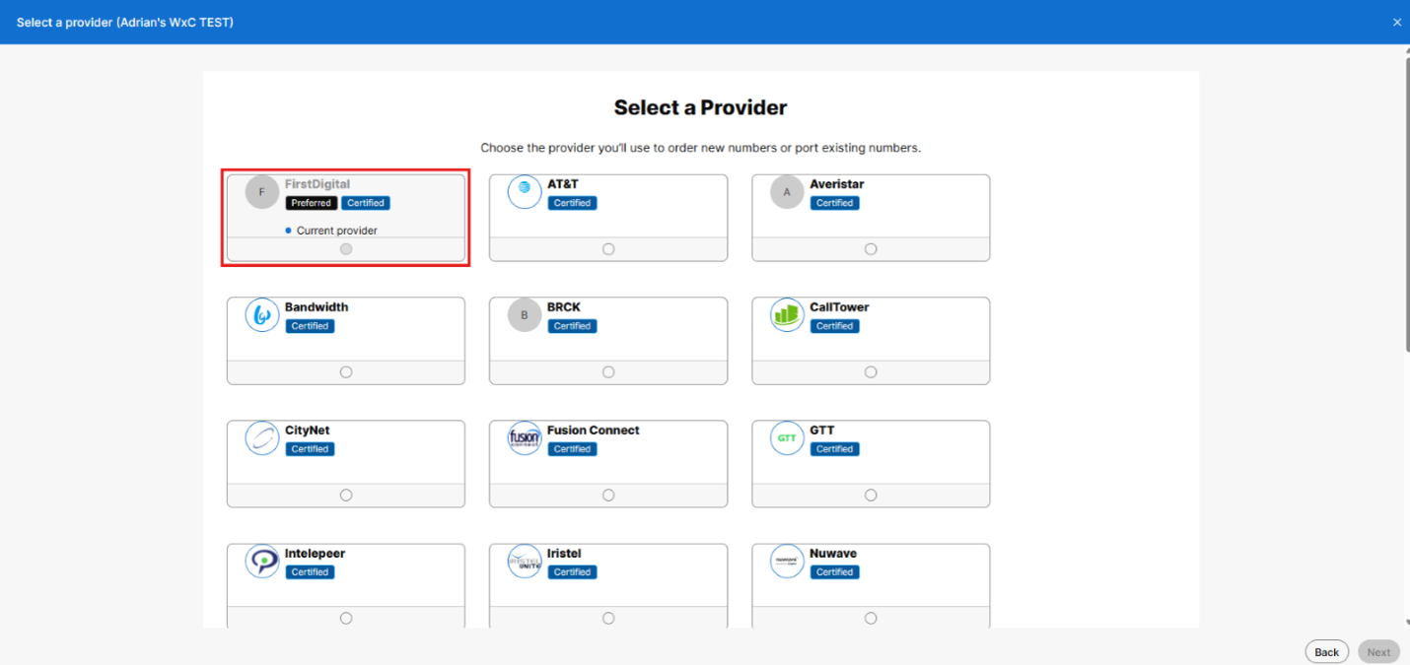Click the CityNet oval logo
Screen dimensions: 1410x665
point(262,438)
